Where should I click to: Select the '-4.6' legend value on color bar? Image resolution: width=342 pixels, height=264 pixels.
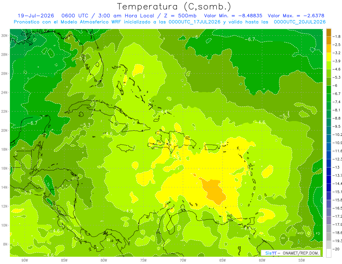(337, 69)
